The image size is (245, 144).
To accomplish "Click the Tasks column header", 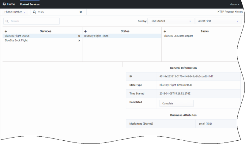I will [x=205, y=31].
